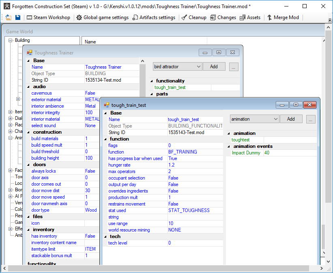Click ellipsis button in Toughness Trainer
This screenshot has height=273, width=333.
[234, 67]
